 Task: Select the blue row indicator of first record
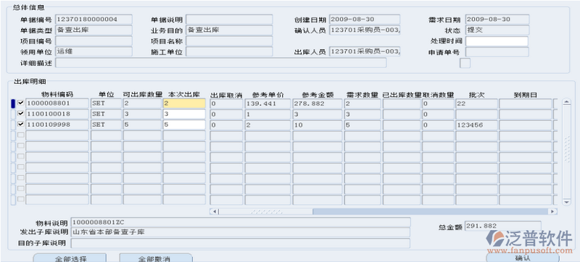(13, 103)
